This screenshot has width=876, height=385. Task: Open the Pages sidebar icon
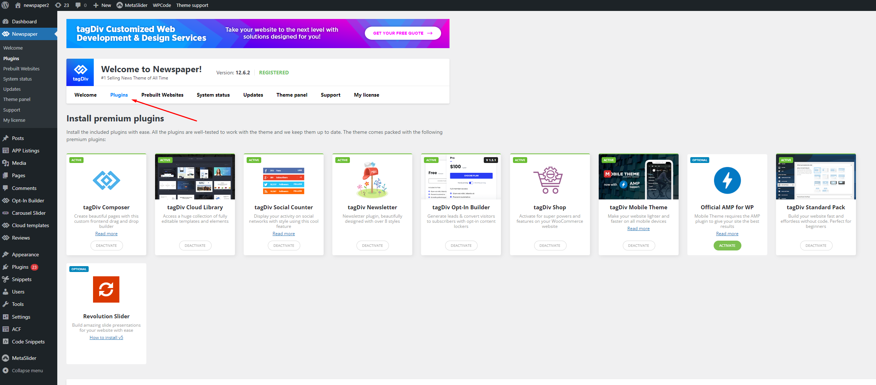point(5,175)
